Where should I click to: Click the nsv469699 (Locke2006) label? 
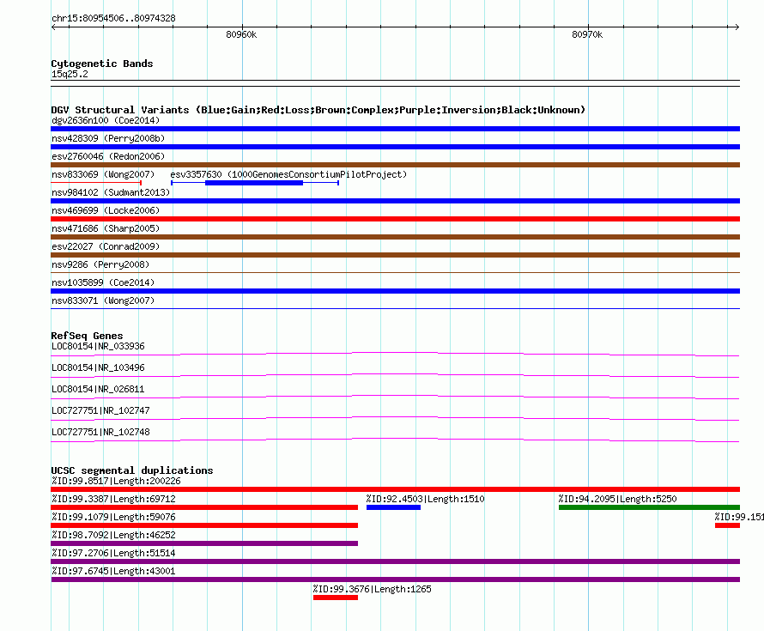106,210
